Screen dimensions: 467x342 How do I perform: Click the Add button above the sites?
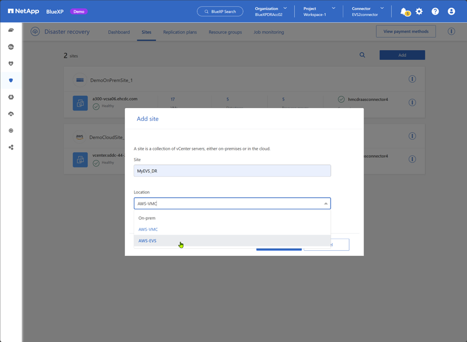[402, 55]
